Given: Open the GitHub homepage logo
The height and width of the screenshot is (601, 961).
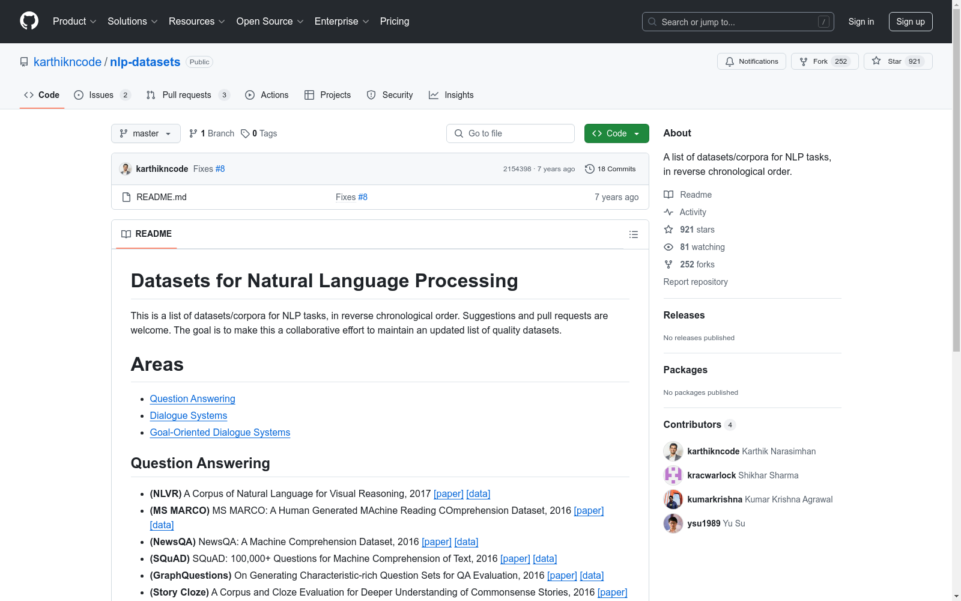Looking at the screenshot, I should 29,21.
